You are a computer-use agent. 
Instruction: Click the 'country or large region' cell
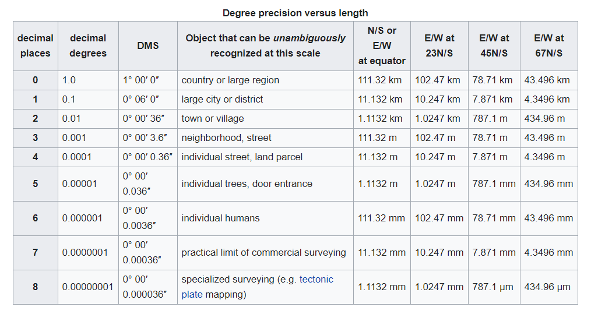point(265,80)
